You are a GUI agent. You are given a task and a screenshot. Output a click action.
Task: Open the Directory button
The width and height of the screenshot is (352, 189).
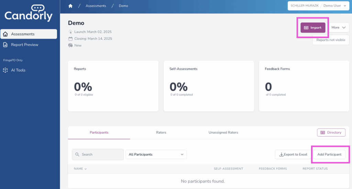tap(331, 133)
